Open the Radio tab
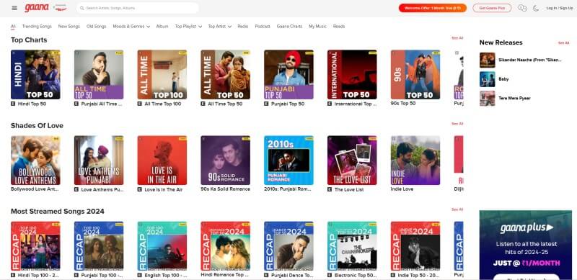The height and width of the screenshot is (280, 577). pyautogui.click(x=243, y=27)
